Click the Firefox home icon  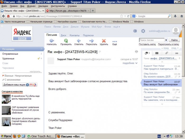tap(182, 16)
